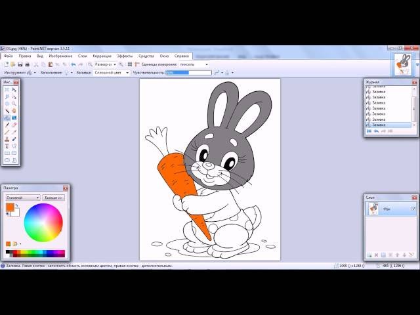Image resolution: width=420 pixels, height=315 pixels.
Task: Select the Gradient tool
Action: pos(14,118)
